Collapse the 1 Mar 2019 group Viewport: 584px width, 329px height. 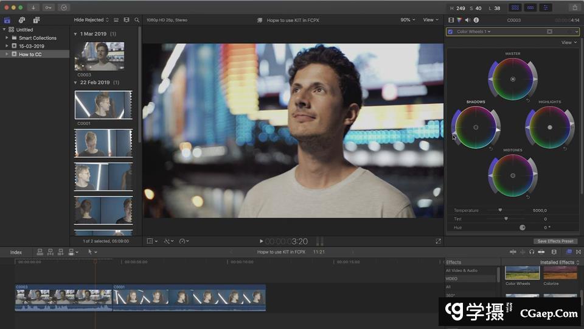click(x=75, y=34)
